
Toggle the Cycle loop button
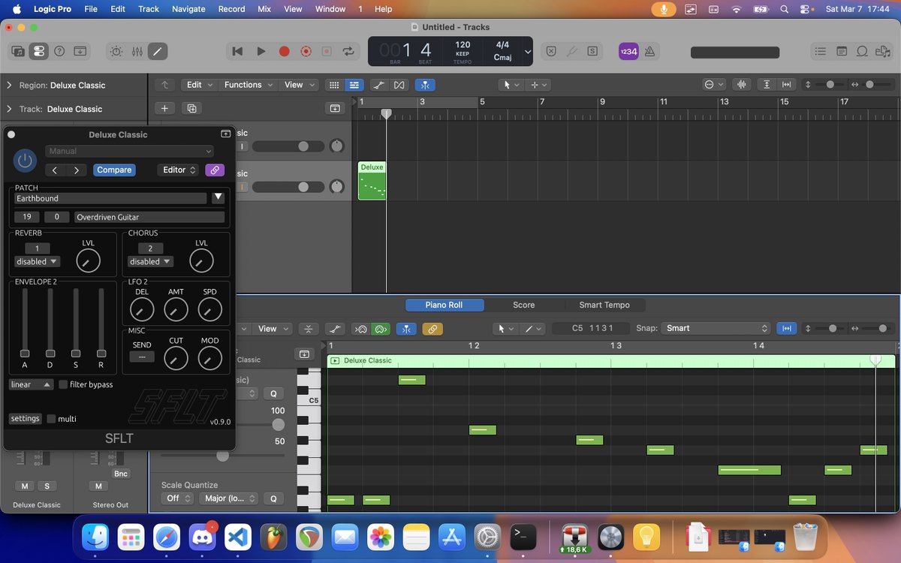348,52
